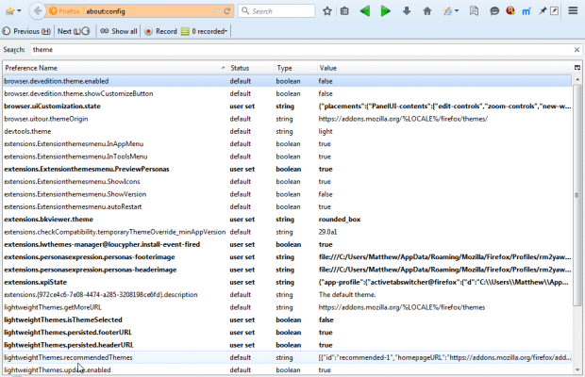
Task: Click the rounded_box value cell
Action: click(339, 220)
